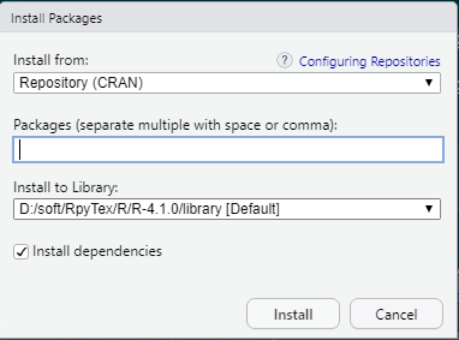This screenshot has width=459, height=340.
Task: Open the Install from dropdown
Action: click(x=227, y=83)
